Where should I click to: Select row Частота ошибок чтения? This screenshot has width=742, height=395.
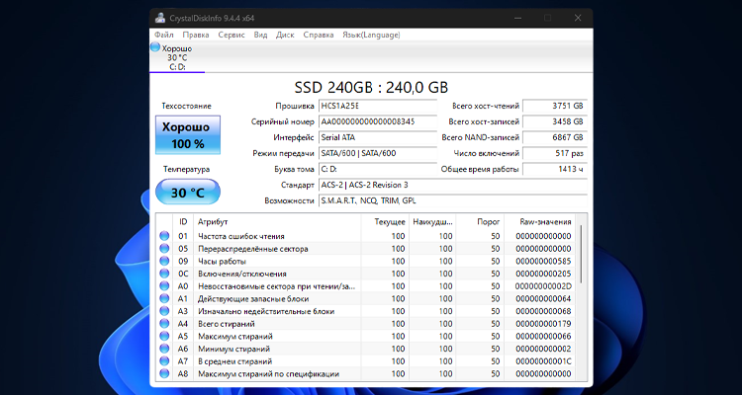pos(366,236)
